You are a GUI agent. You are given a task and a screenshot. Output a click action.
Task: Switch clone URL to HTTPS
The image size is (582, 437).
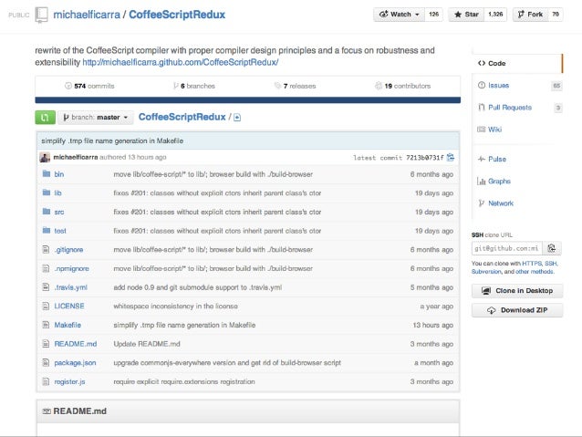click(532, 264)
